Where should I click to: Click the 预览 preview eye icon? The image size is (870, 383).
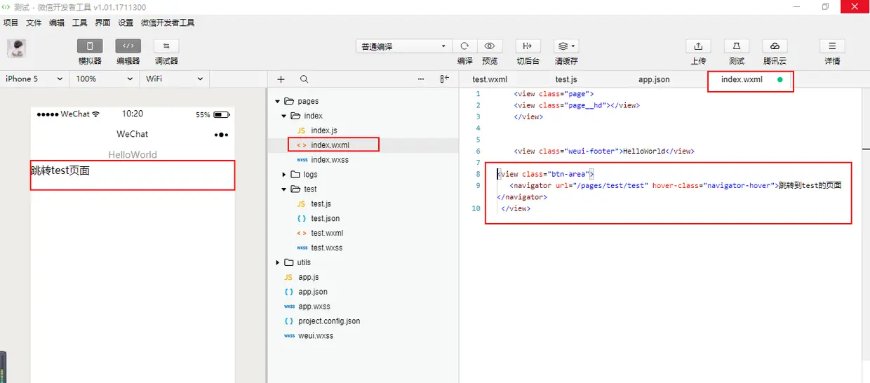[x=490, y=46]
